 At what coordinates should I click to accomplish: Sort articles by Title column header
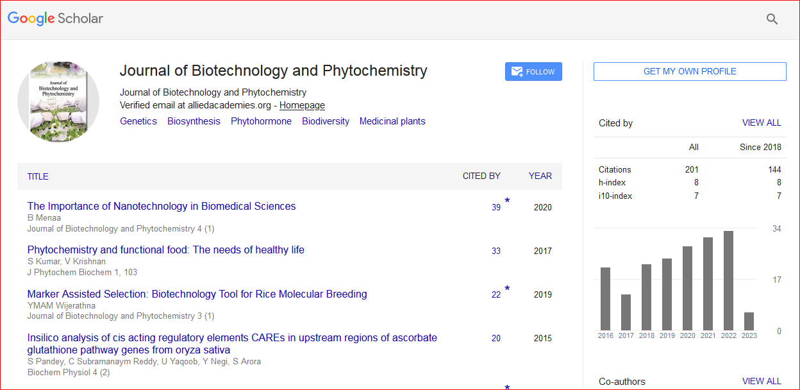38,176
